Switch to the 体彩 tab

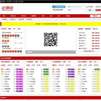tap(14, 29)
